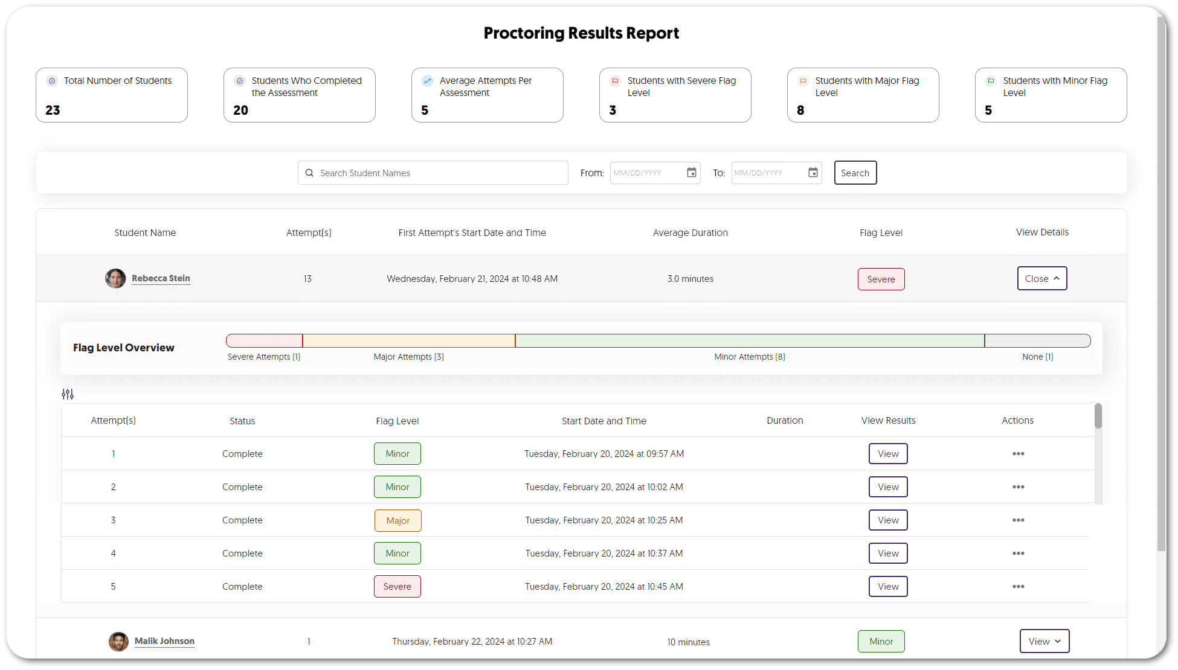Collapse Rebecca Stein's details with the Close button

coord(1041,278)
